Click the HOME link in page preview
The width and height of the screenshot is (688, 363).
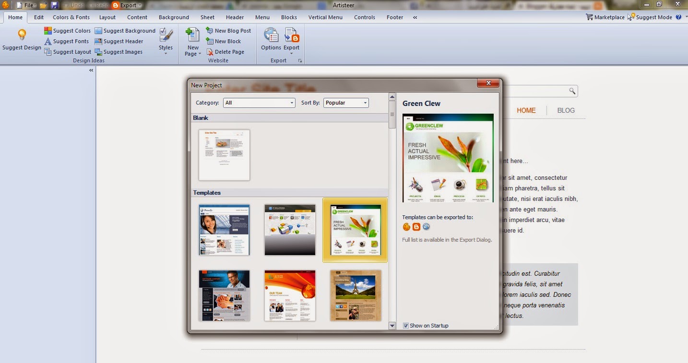(x=526, y=110)
